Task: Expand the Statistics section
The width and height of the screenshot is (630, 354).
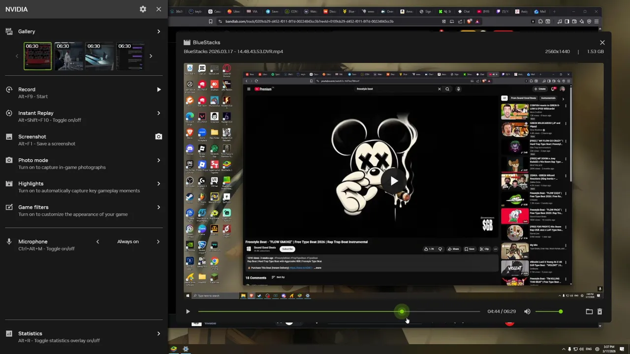Action: pos(158,333)
